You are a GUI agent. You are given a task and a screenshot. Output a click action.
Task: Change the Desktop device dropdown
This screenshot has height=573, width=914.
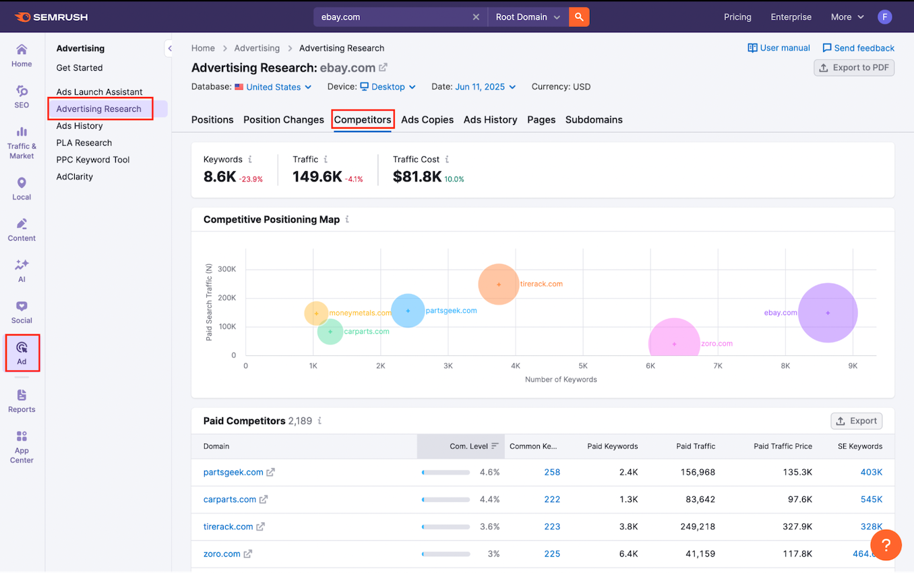pos(388,87)
